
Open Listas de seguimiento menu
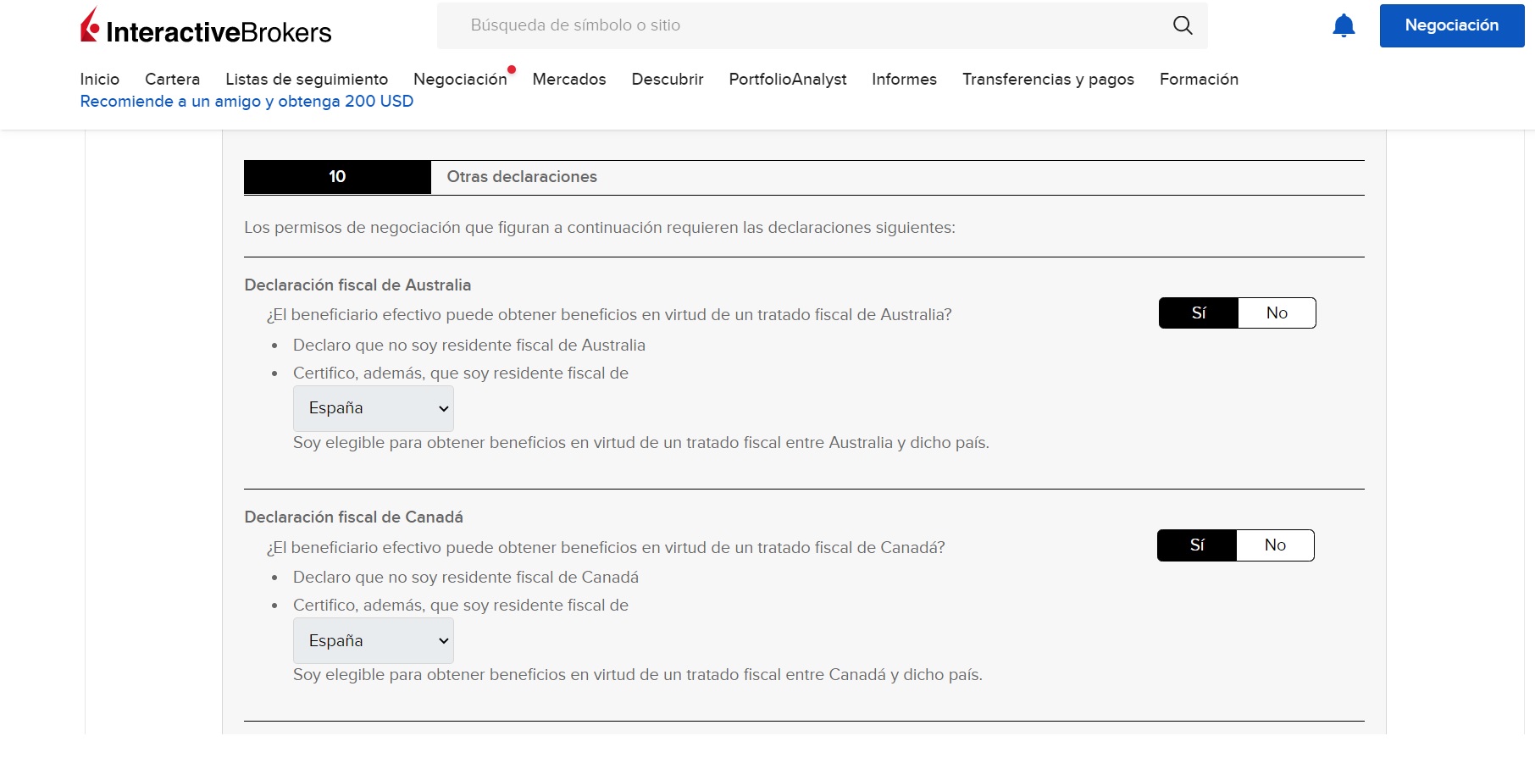coord(307,79)
